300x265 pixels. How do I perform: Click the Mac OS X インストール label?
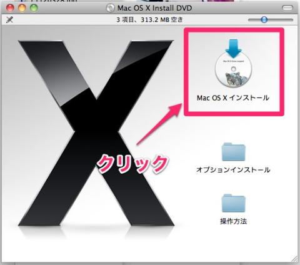pyautogui.click(x=233, y=97)
